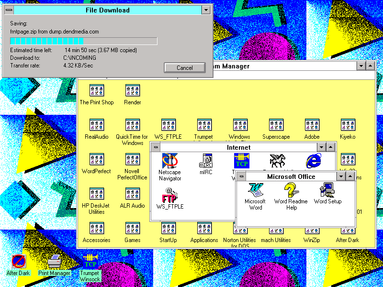Run the Word Setup icon
The width and height of the screenshot is (383, 287).
[327, 190]
